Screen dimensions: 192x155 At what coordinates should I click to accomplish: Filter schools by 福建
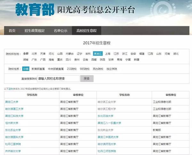click(x=142, y=54)
